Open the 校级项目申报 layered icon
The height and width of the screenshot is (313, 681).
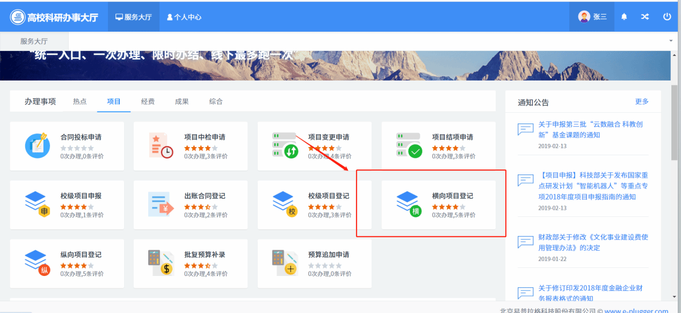[x=38, y=204]
